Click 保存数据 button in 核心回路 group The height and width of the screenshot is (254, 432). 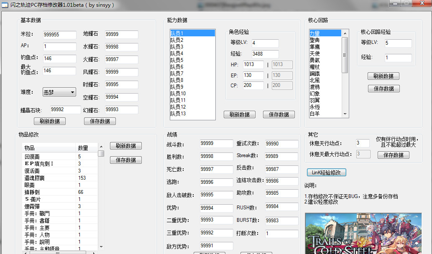point(383,89)
